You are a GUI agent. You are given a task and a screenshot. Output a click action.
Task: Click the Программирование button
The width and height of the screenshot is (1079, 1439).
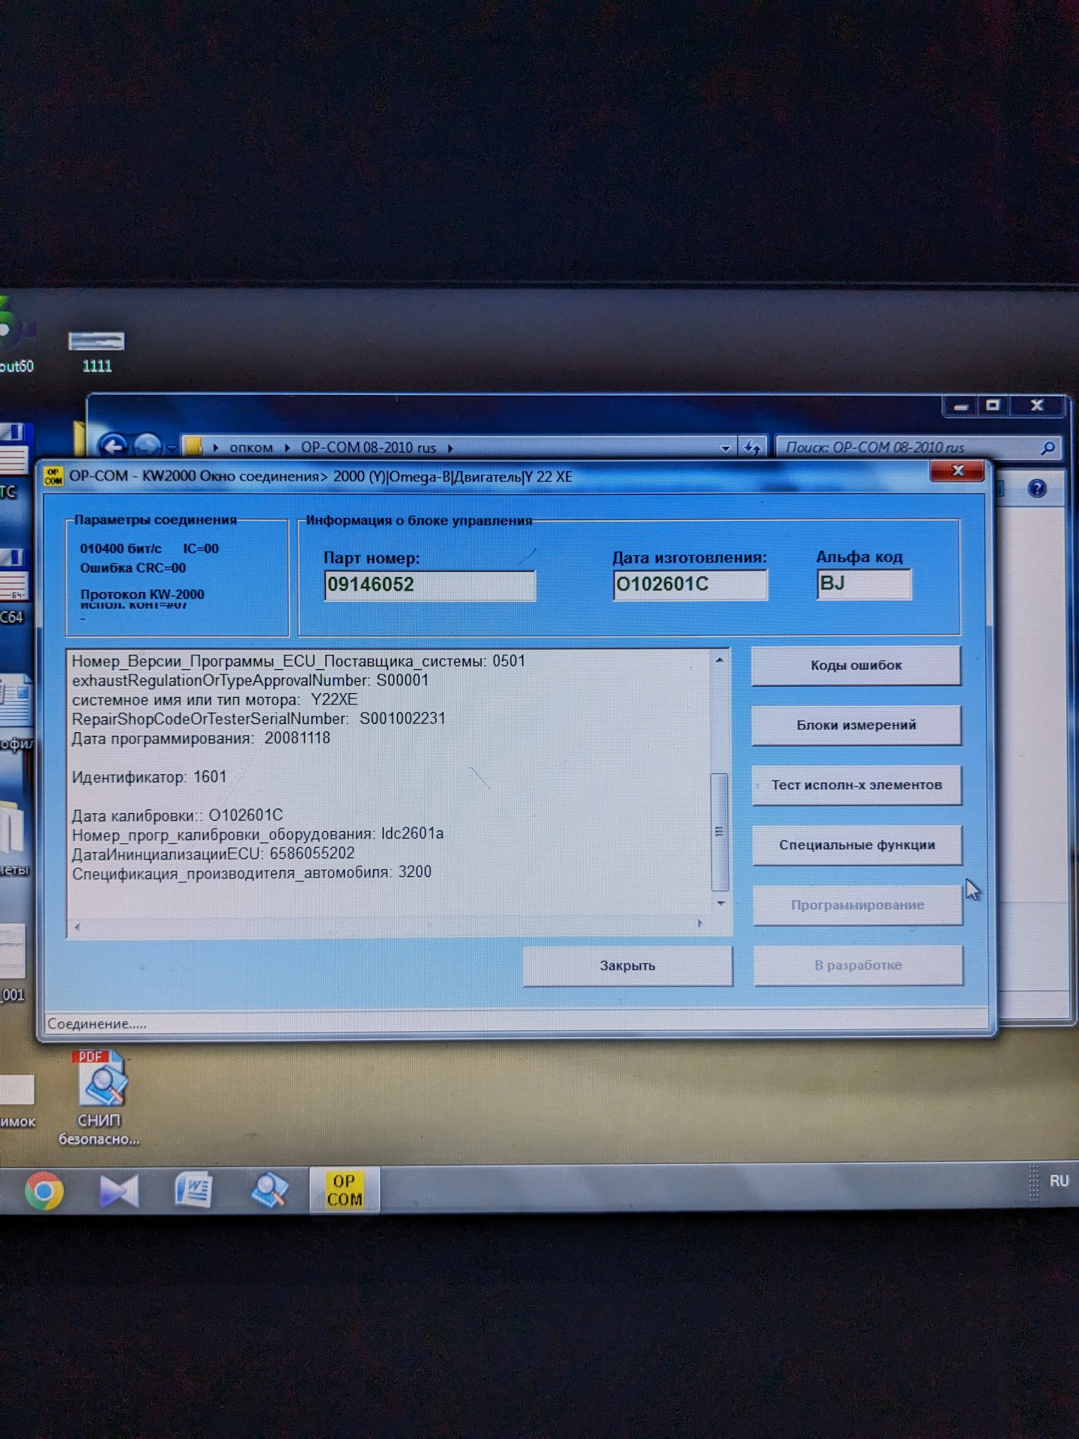click(x=858, y=905)
